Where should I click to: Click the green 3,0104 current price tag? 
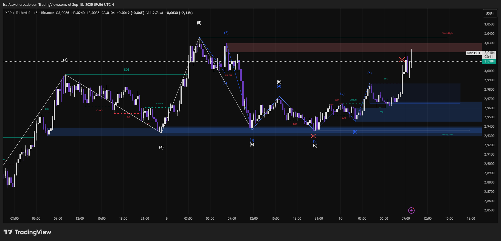click(489, 61)
